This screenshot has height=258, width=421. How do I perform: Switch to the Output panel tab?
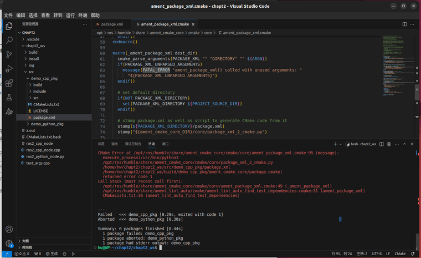[x=115, y=144]
